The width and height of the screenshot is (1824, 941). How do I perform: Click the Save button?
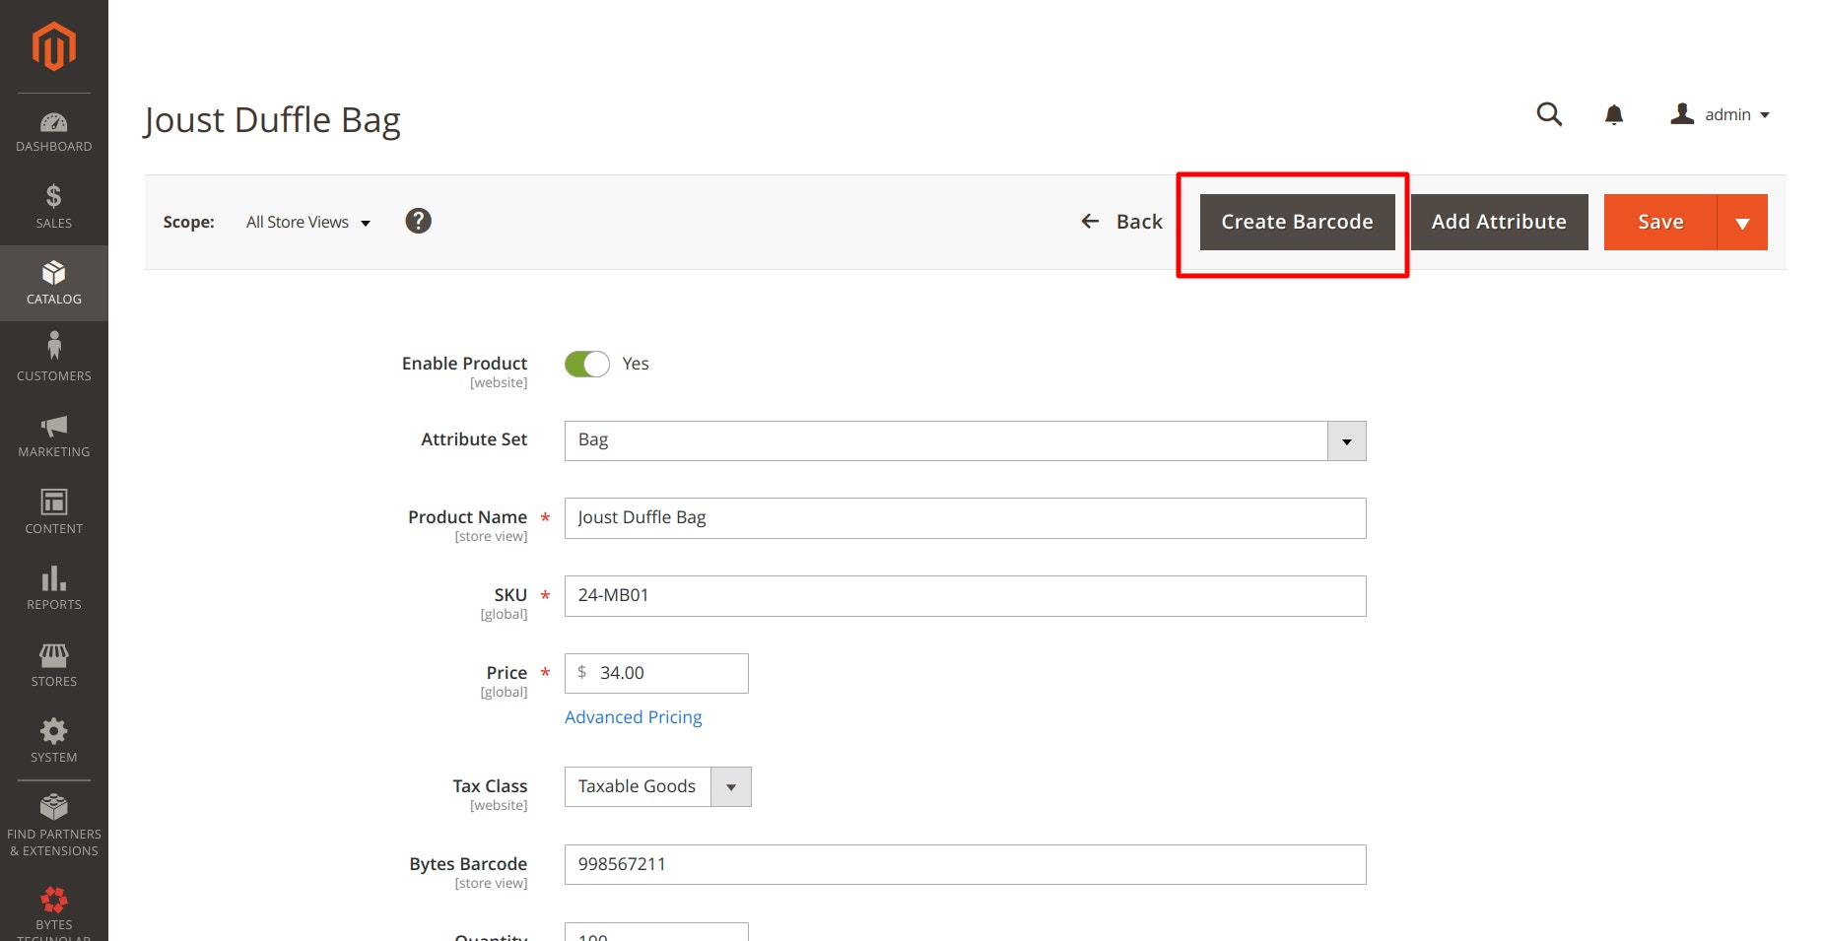tap(1660, 222)
